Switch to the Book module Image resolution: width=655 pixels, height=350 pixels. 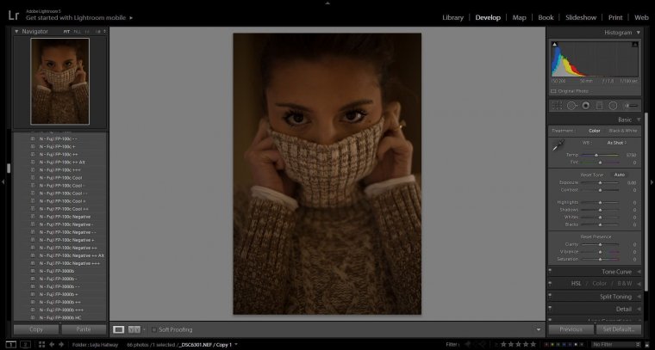coord(546,17)
